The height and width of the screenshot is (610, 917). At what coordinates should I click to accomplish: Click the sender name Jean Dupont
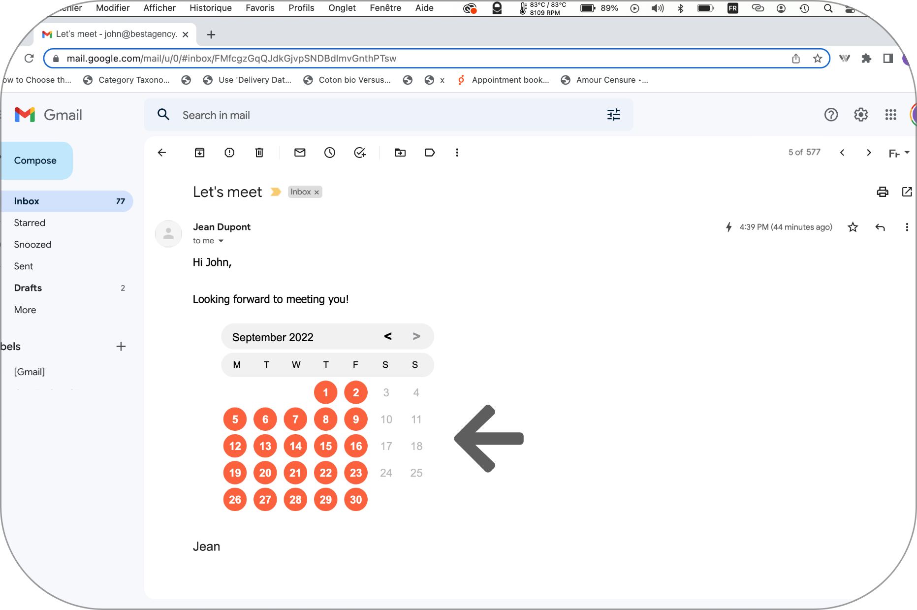coord(221,227)
